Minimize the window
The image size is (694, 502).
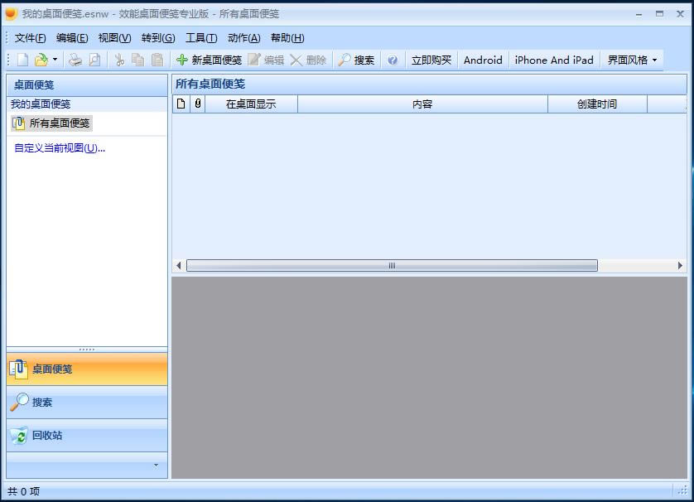[639, 14]
